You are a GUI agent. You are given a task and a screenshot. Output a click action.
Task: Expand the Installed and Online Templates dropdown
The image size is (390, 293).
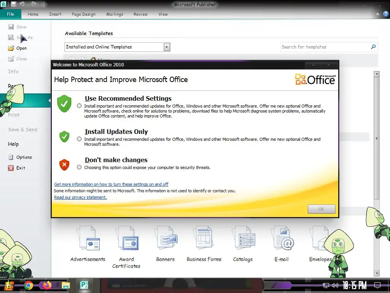click(167, 47)
